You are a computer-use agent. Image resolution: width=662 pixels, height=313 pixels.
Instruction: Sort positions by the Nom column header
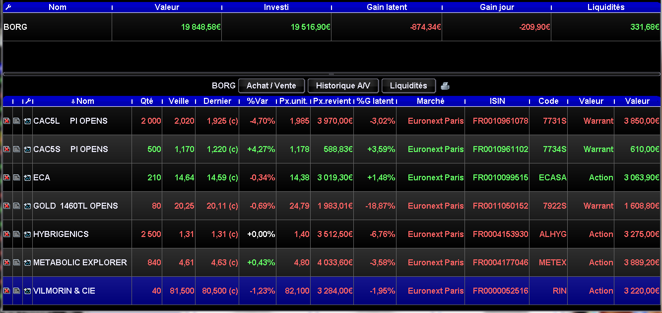coord(82,101)
